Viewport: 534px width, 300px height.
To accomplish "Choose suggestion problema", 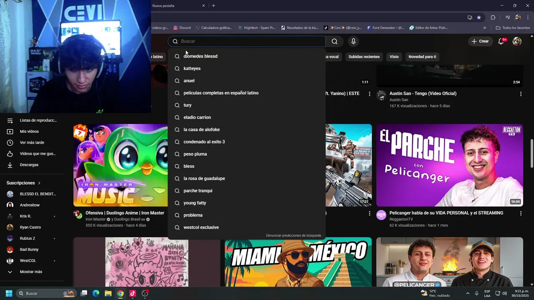I will coord(247,215).
